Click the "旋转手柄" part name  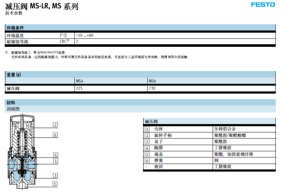[163, 135]
